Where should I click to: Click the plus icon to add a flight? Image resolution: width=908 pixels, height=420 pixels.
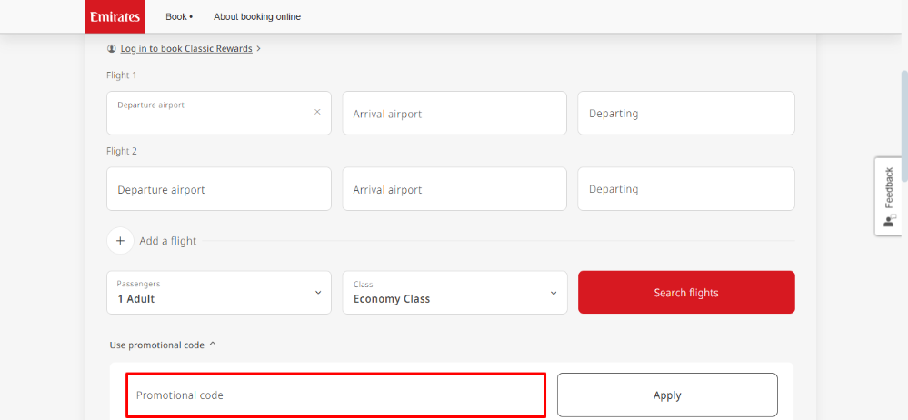121,240
